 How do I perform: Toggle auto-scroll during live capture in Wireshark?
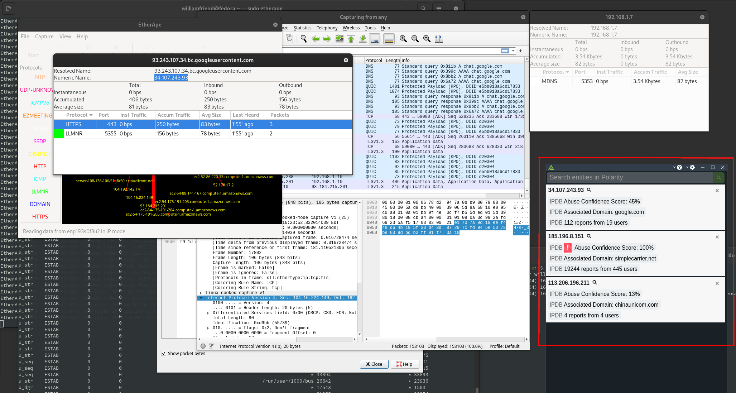pos(375,39)
